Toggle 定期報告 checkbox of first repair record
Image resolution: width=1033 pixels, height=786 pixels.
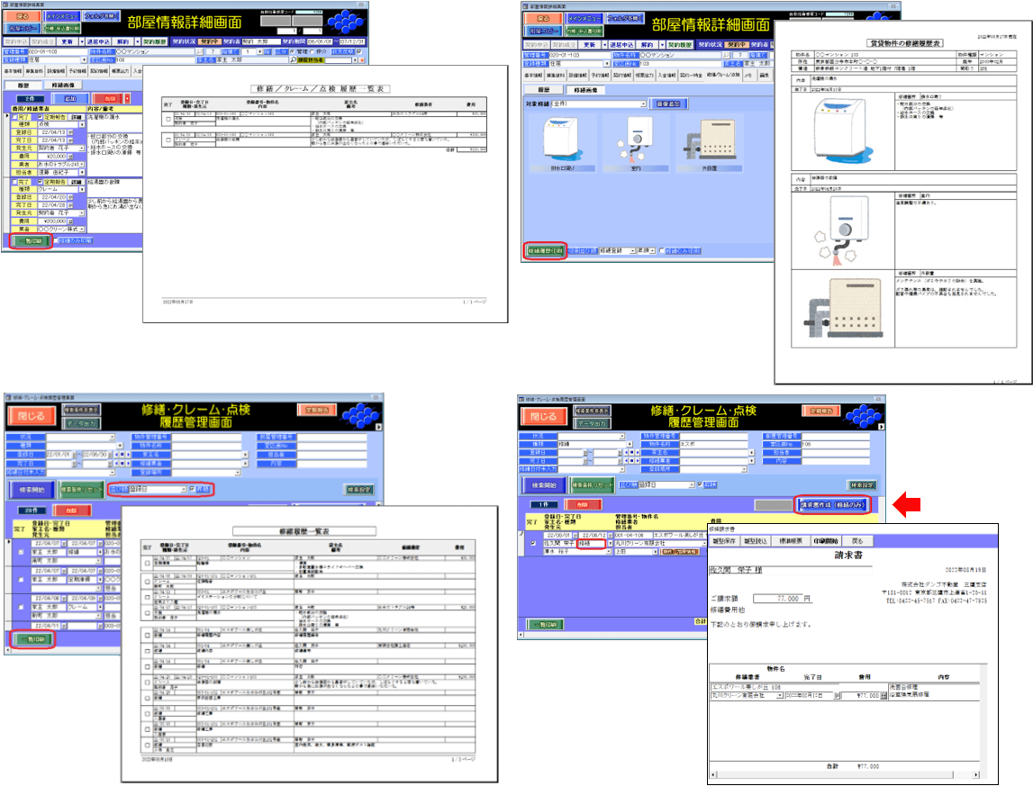(x=41, y=116)
